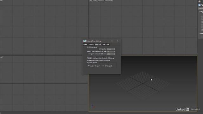Click the Grid and Snap Settings window icon
Image resolution: width=203 pixels, height=114 pixels.
tap(84, 41)
